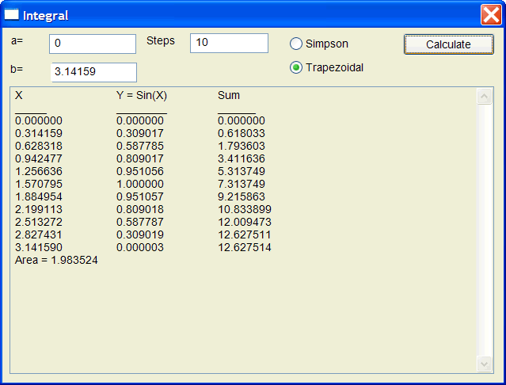Click Sum value 12.627514
Screen dimensions: 506x385
tap(245, 247)
